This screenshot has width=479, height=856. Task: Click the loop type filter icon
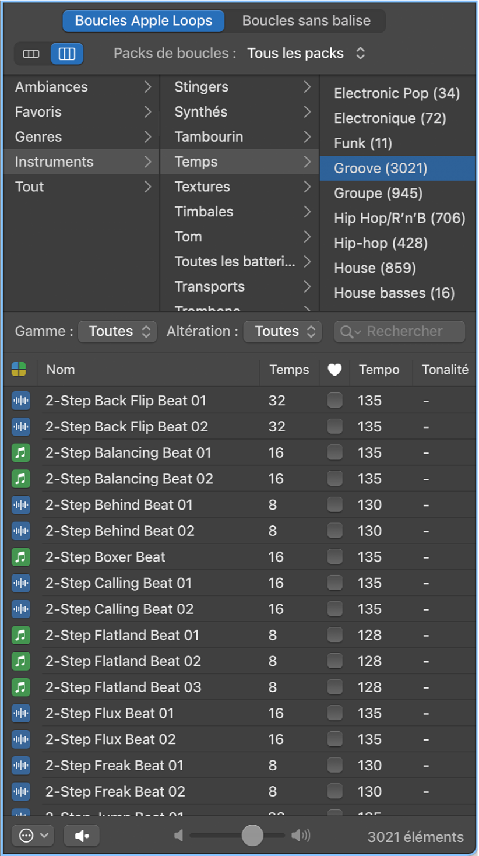coord(19,369)
